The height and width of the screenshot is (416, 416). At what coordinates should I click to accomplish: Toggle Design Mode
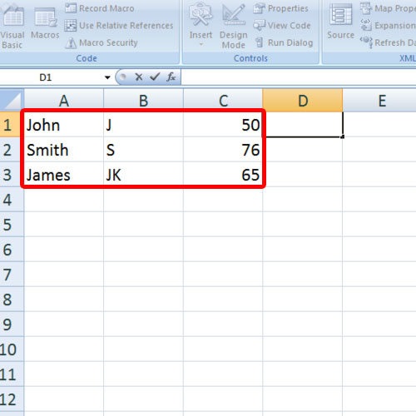(234, 27)
